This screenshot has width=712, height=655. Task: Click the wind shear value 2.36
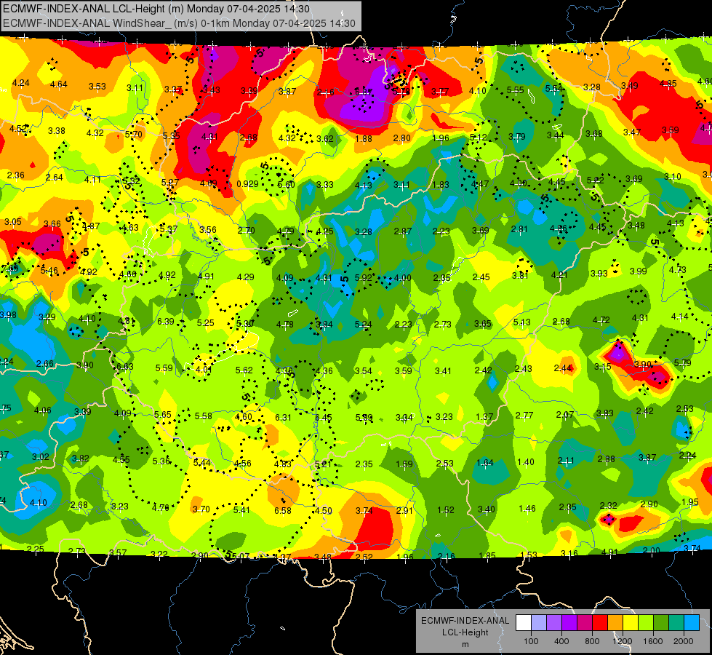[x=16, y=175]
